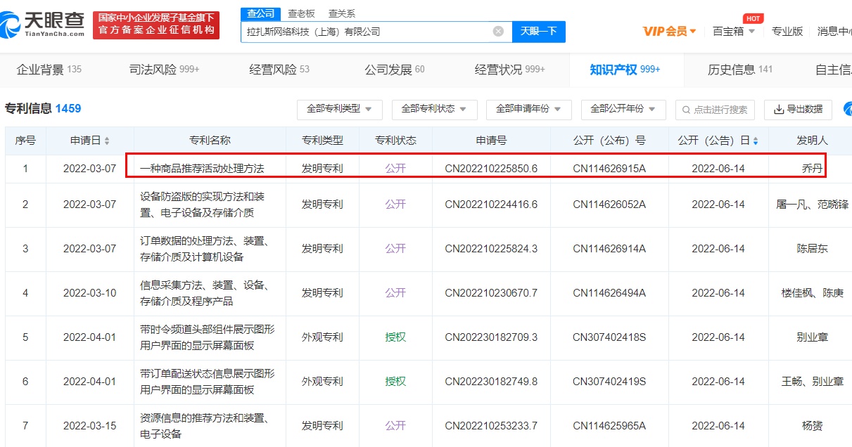Select application number CN202230182709.3
This screenshot has width=852, height=447.
click(491, 337)
